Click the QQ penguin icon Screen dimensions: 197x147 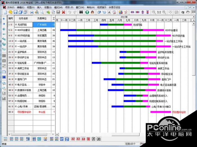click(x=92, y=12)
